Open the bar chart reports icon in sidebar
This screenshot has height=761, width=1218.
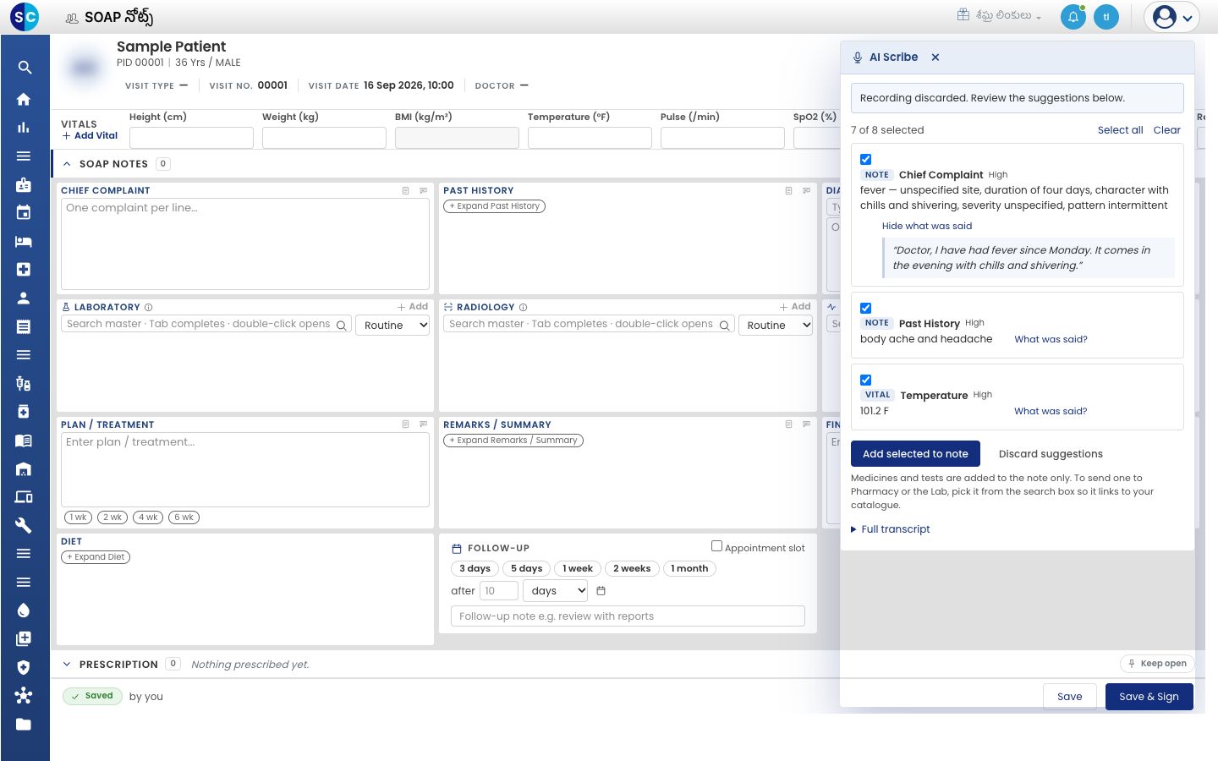point(24,128)
